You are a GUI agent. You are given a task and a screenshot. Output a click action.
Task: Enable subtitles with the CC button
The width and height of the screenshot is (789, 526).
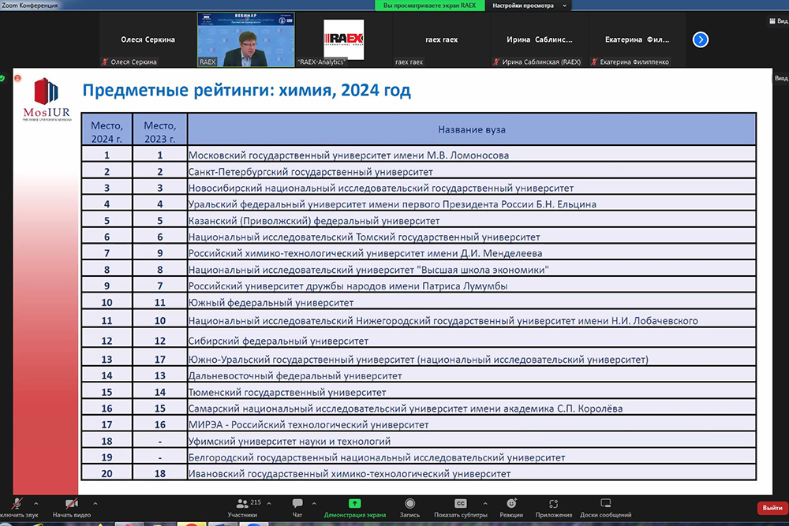click(461, 505)
